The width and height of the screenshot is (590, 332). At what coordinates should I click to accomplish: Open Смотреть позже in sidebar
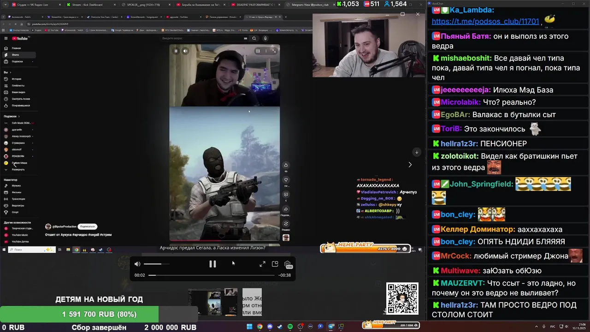pos(18,99)
